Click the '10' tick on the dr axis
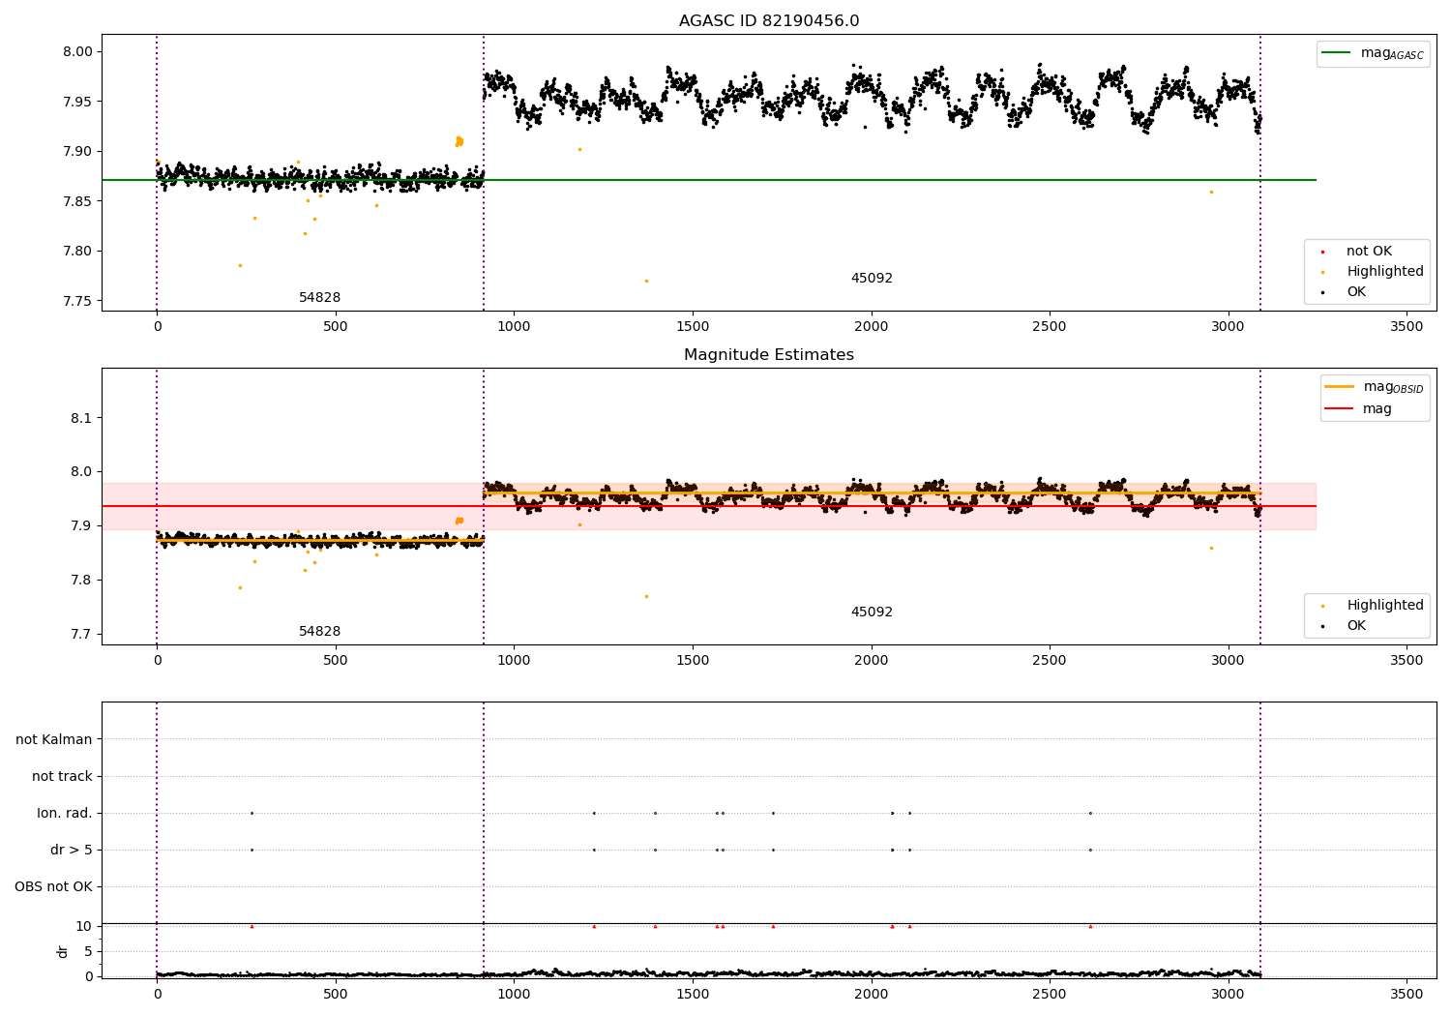This screenshot has width=1451, height=1016. pos(84,926)
